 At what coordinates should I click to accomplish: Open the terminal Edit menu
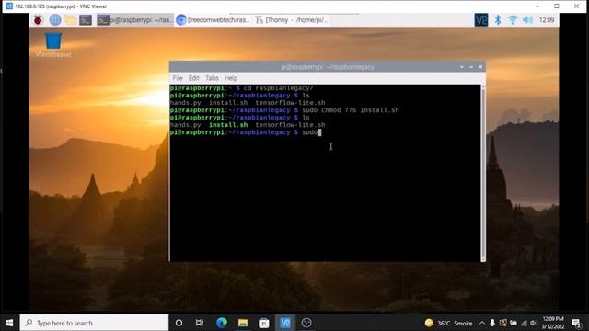coord(194,78)
